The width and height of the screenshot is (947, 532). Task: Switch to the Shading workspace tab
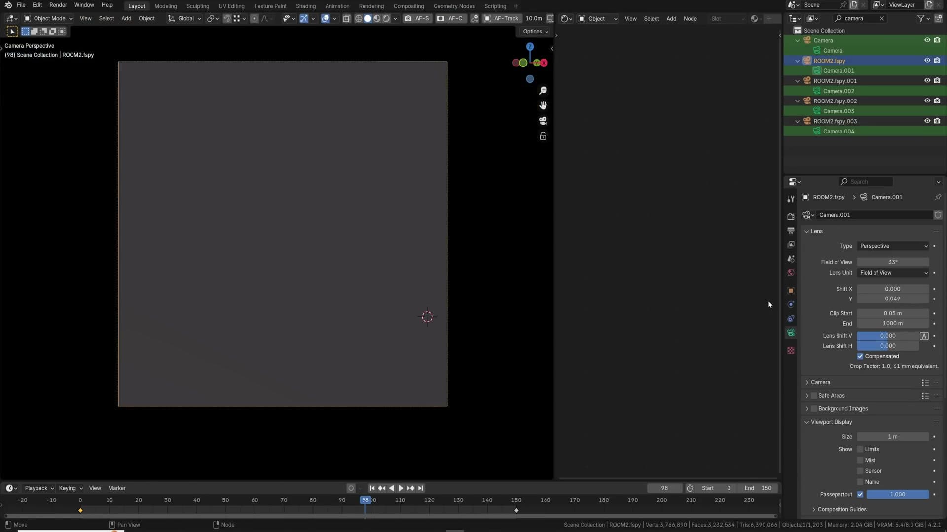[306, 6]
